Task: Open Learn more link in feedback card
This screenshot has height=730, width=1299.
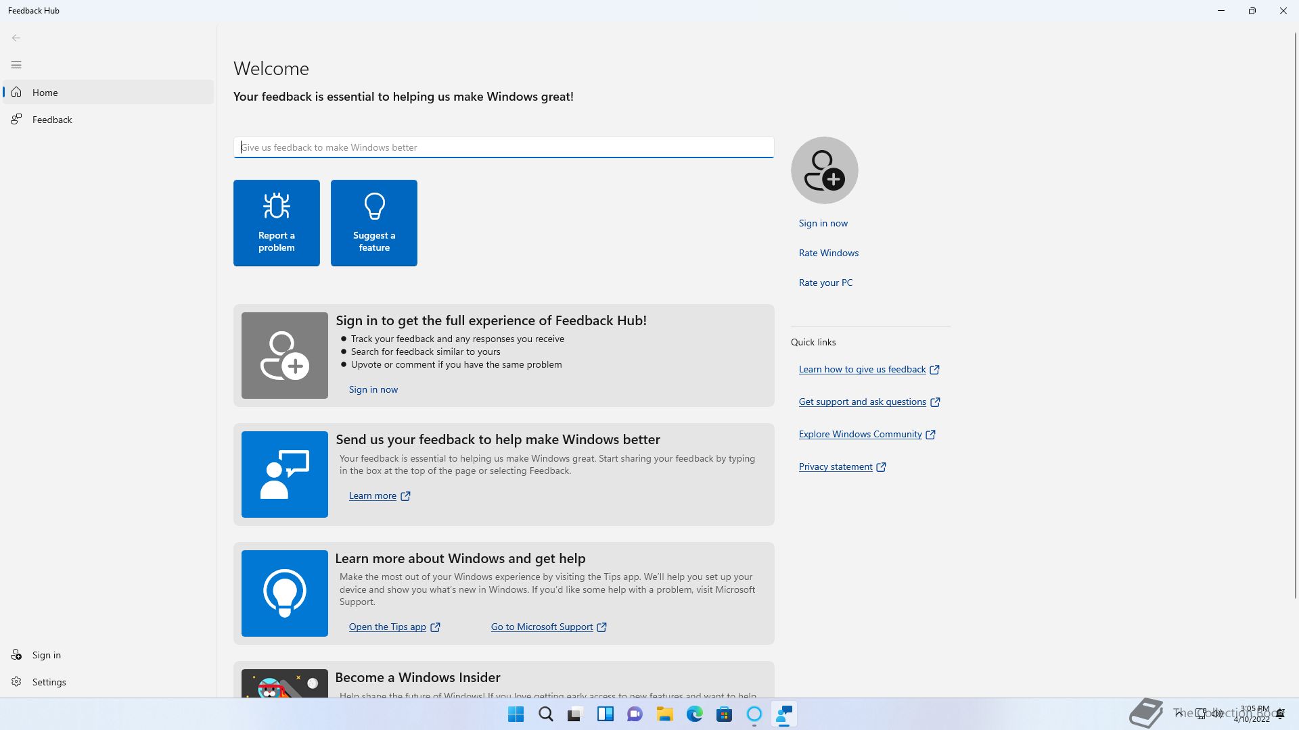Action: click(380, 495)
